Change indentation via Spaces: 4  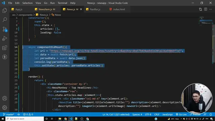[x=137, y=114]
